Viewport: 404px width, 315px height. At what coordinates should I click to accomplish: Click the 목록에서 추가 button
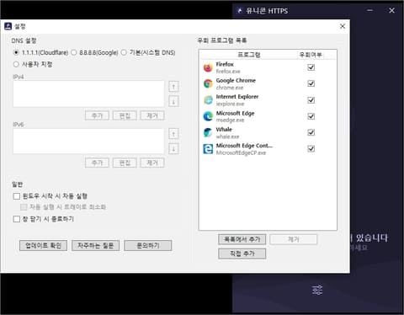pos(242,239)
